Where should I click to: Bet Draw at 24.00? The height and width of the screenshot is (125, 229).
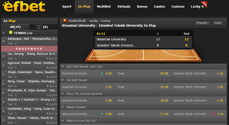[144, 73]
